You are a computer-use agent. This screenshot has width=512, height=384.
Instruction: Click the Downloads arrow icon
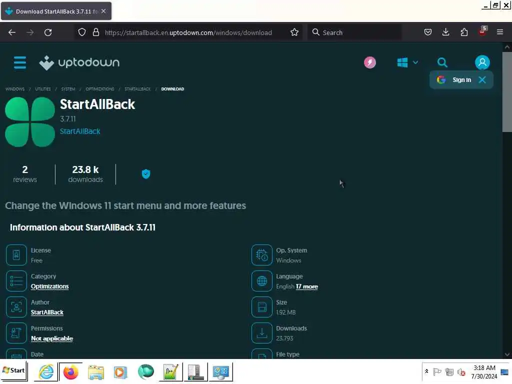[x=262, y=333]
